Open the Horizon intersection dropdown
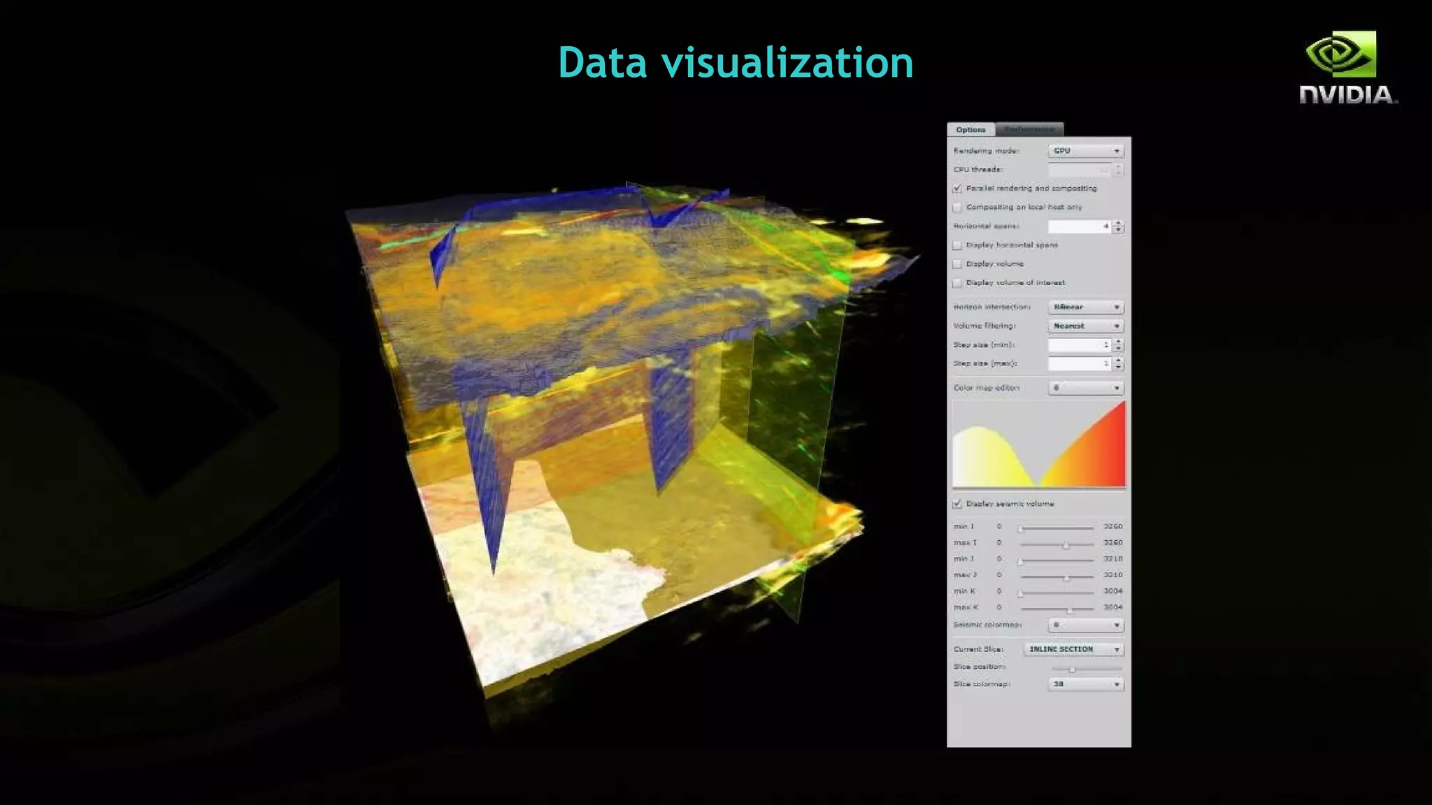 coord(1086,307)
